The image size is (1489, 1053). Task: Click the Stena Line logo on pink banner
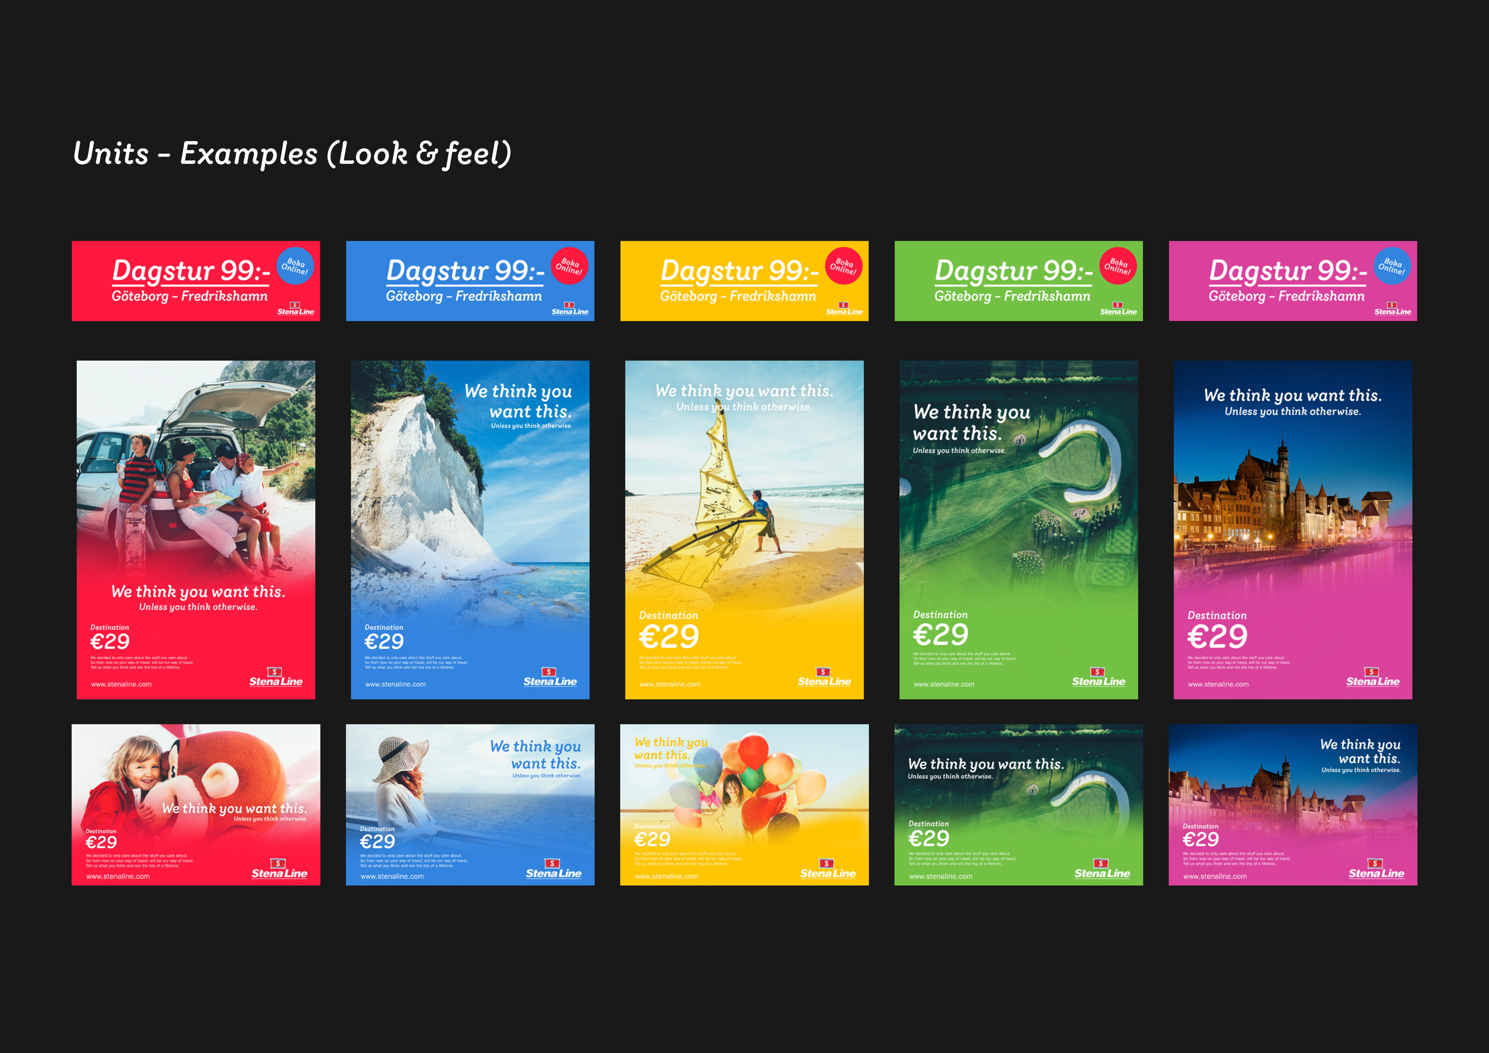tap(1393, 309)
